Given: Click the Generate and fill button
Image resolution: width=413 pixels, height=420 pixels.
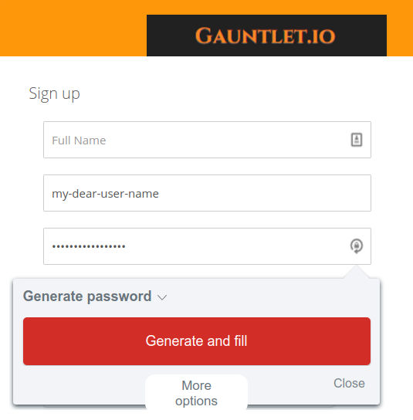Looking at the screenshot, I should click(x=197, y=341).
